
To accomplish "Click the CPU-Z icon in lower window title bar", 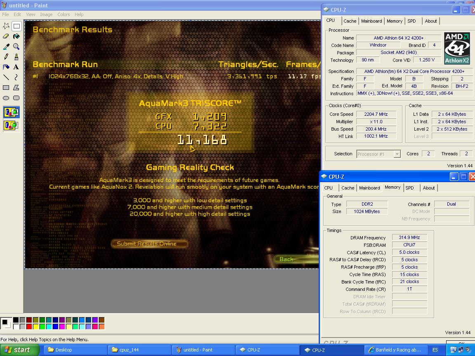I will (324, 176).
